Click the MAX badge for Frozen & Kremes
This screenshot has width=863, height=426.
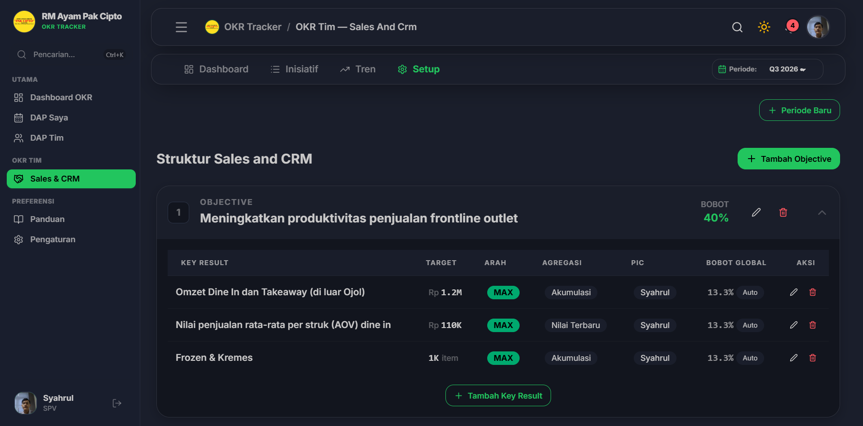click(503, 358)
